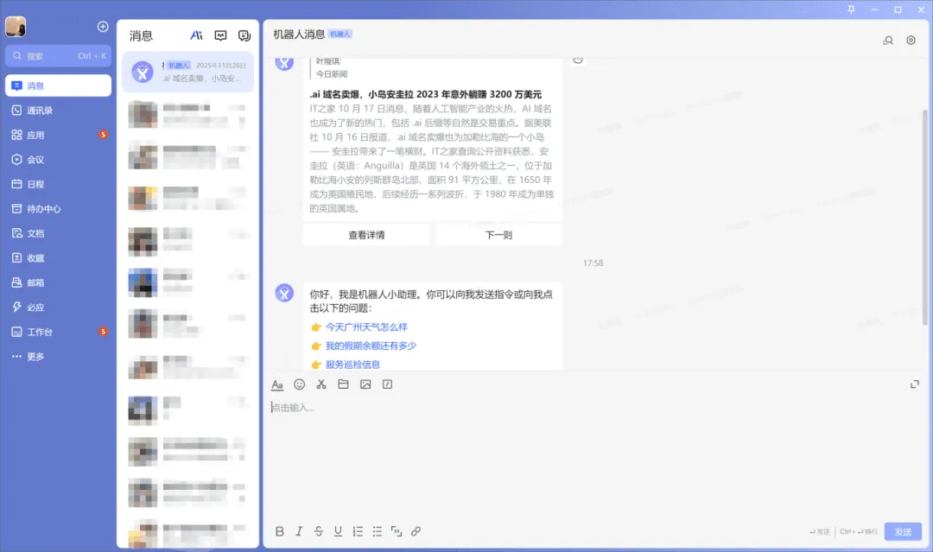The height and width of the screenshot is (552, 933).
Task: Click the emoji reaction icon beside news message
Action: [578, 59]
